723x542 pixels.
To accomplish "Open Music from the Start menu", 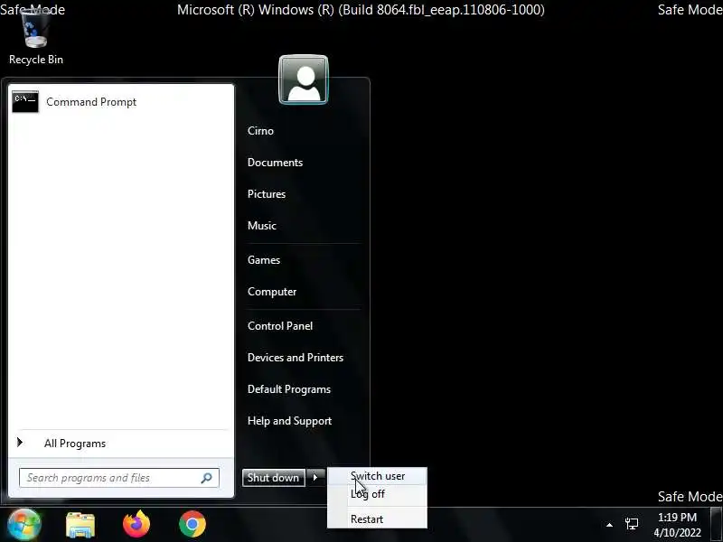I will (261, 226).
